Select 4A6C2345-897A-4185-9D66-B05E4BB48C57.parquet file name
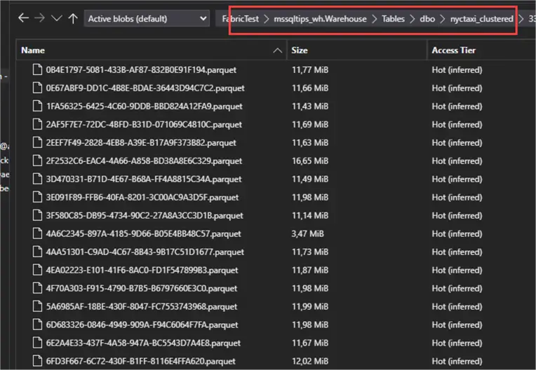The width and height of the screenshot is (536, 370). (x=144, y=234)
